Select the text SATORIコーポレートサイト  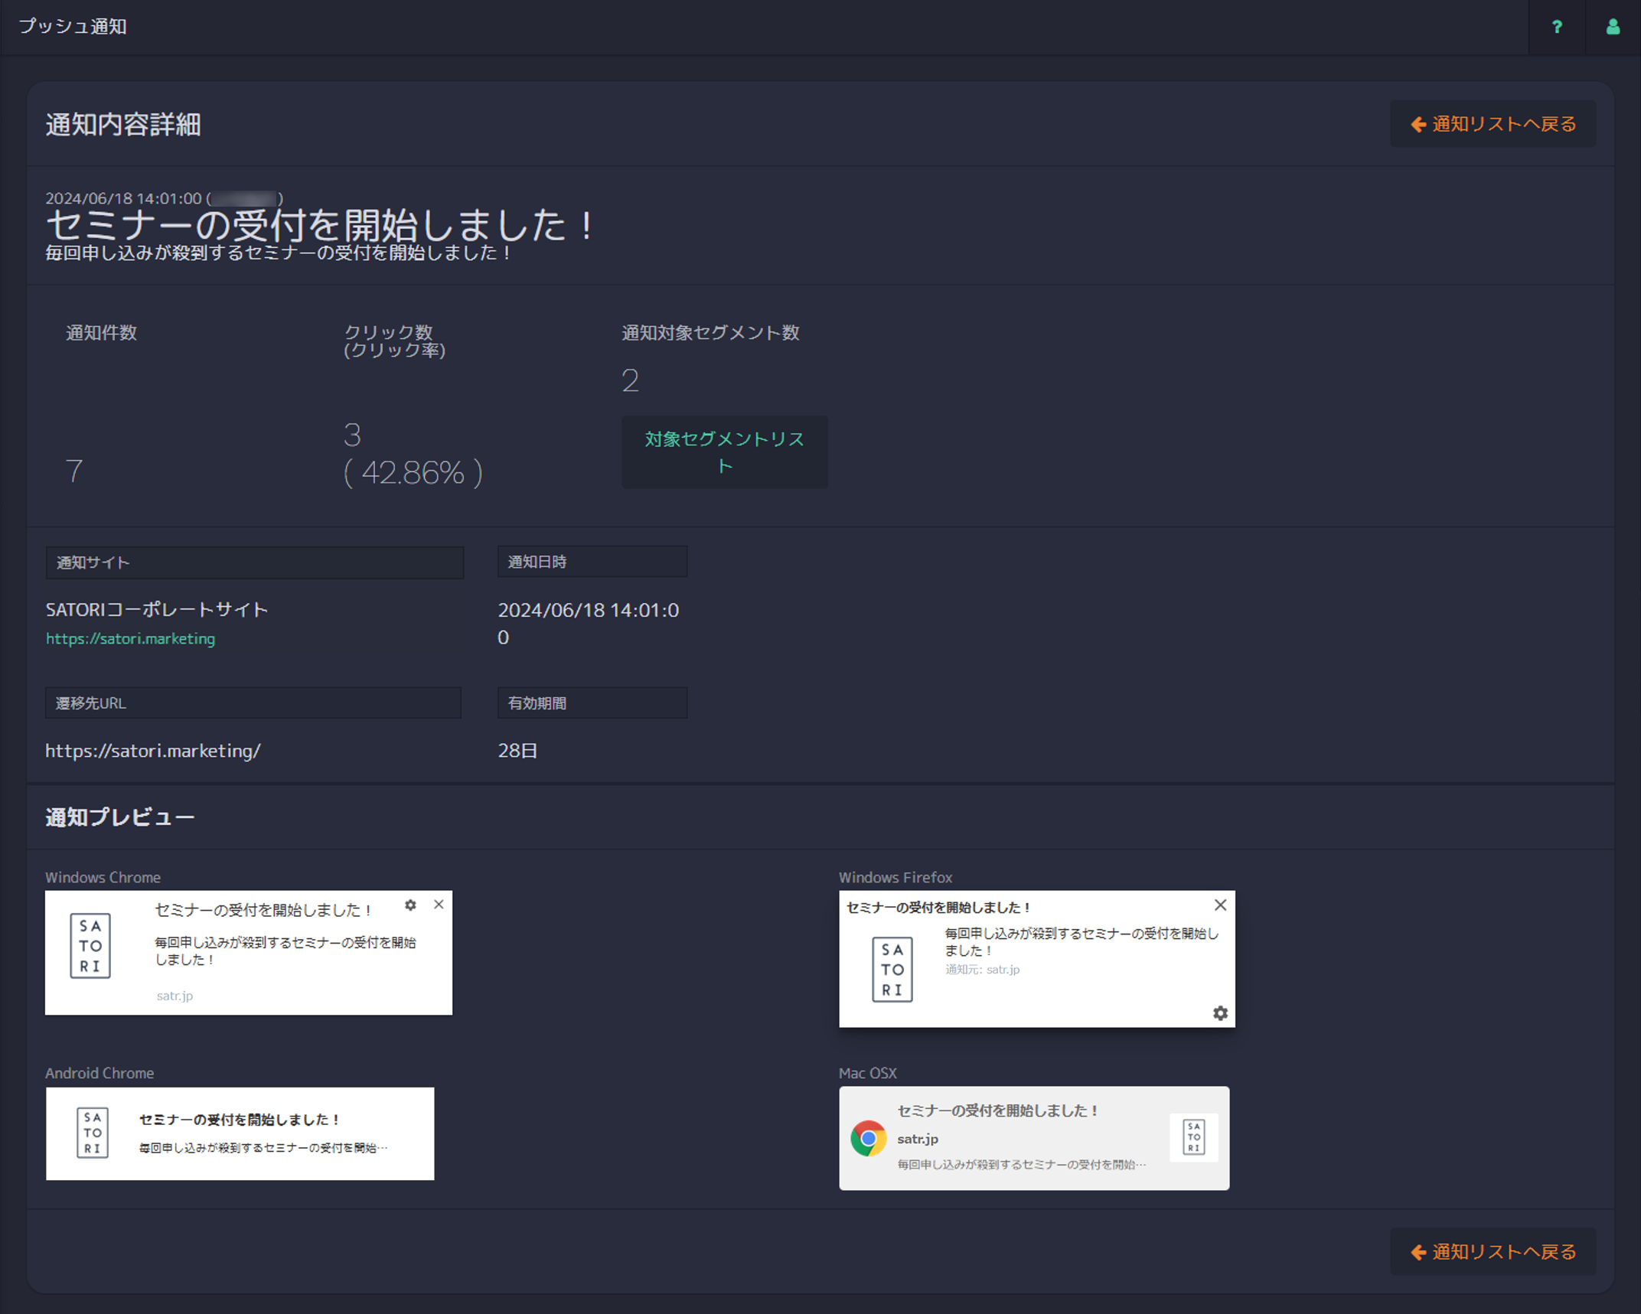pyautogui.click(x=157, y=610)
